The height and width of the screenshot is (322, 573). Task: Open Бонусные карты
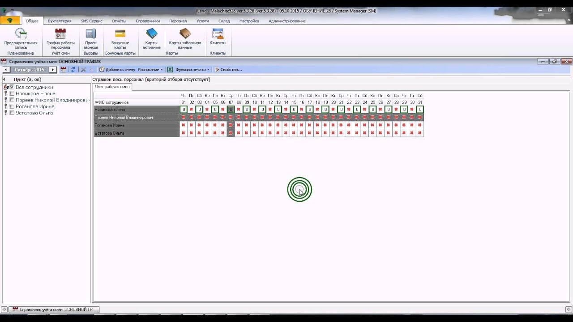120,38
